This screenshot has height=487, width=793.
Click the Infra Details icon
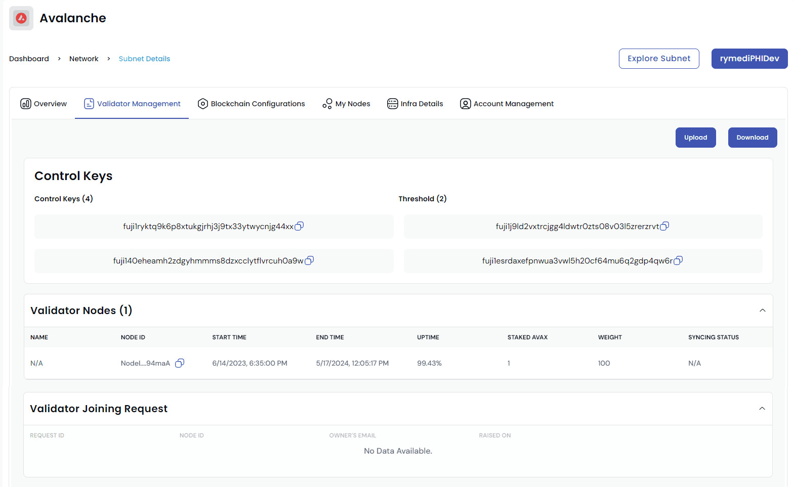pos(393,104)
